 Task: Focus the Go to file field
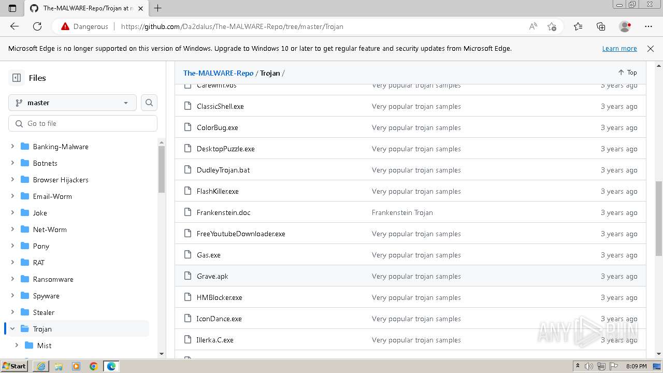point(83,123)
